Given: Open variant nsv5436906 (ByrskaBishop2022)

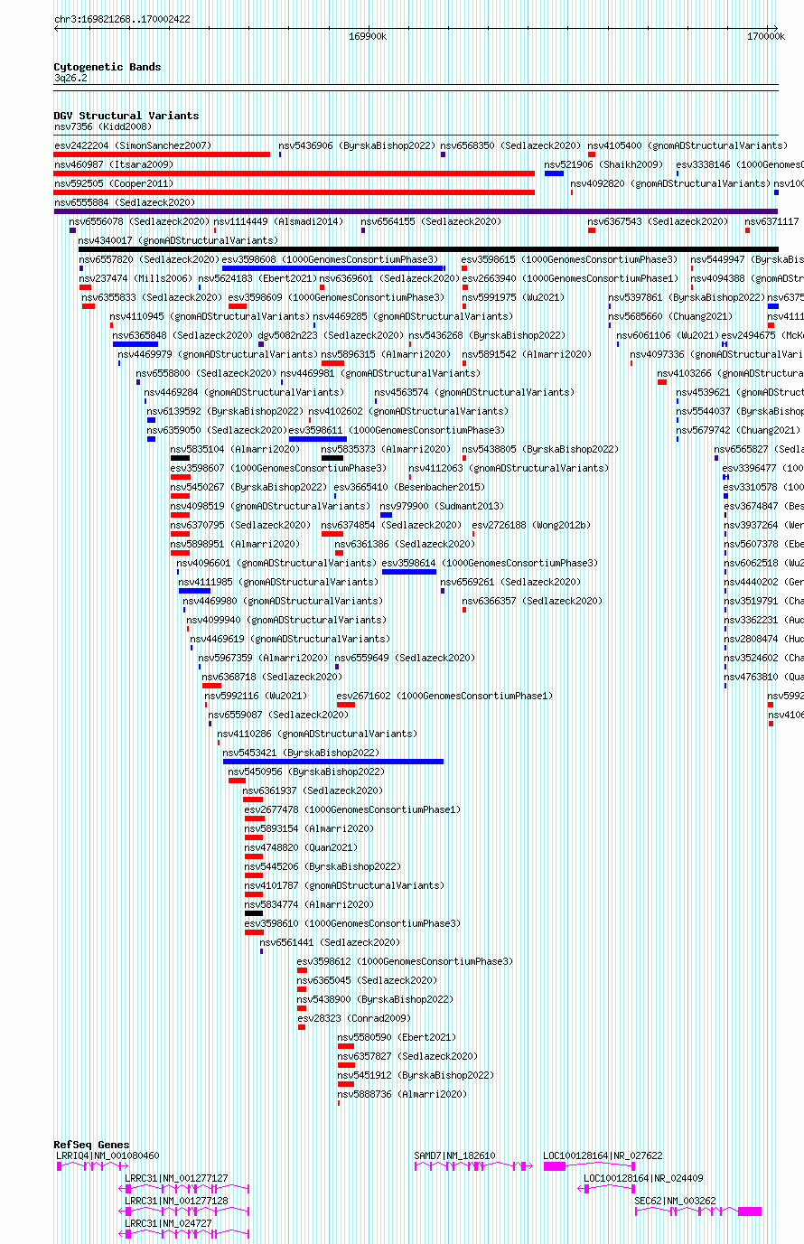Looking at the screenshot, I should pos(356,145).
